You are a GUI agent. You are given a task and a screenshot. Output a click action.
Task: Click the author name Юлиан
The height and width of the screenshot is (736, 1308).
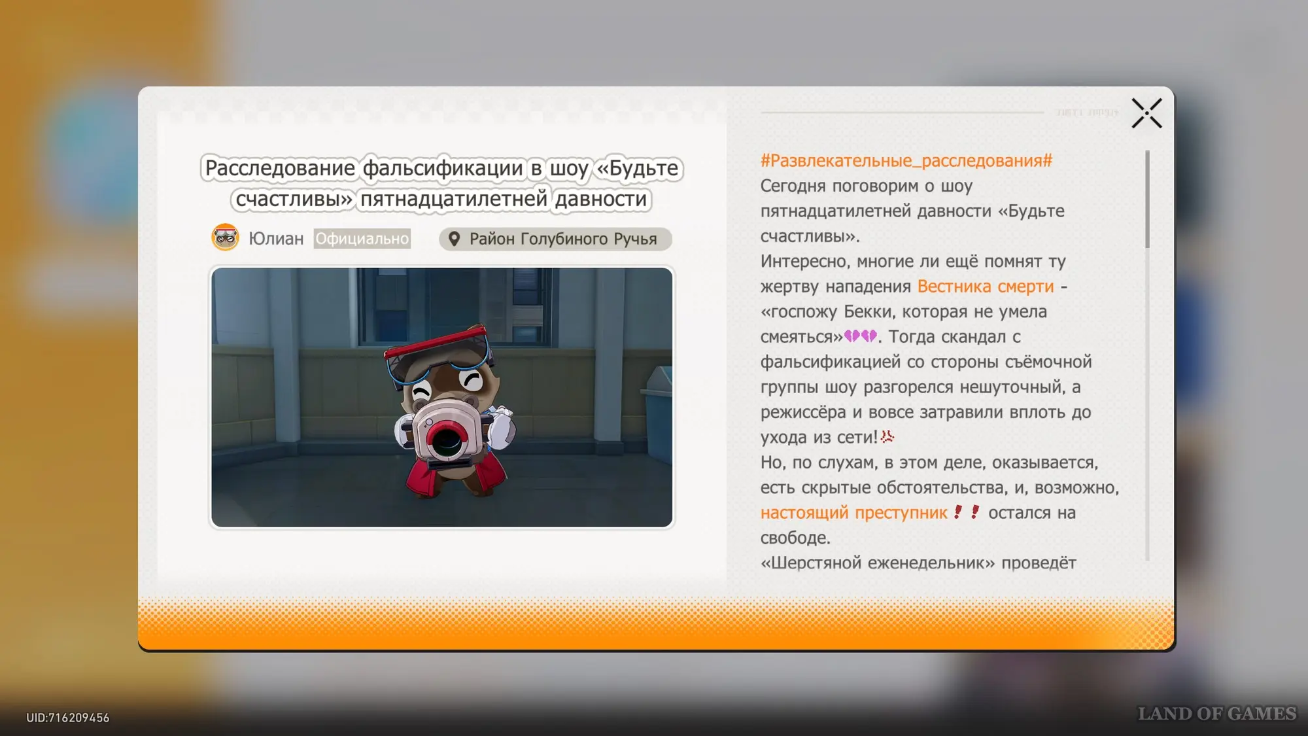click(x=276, y=239)
